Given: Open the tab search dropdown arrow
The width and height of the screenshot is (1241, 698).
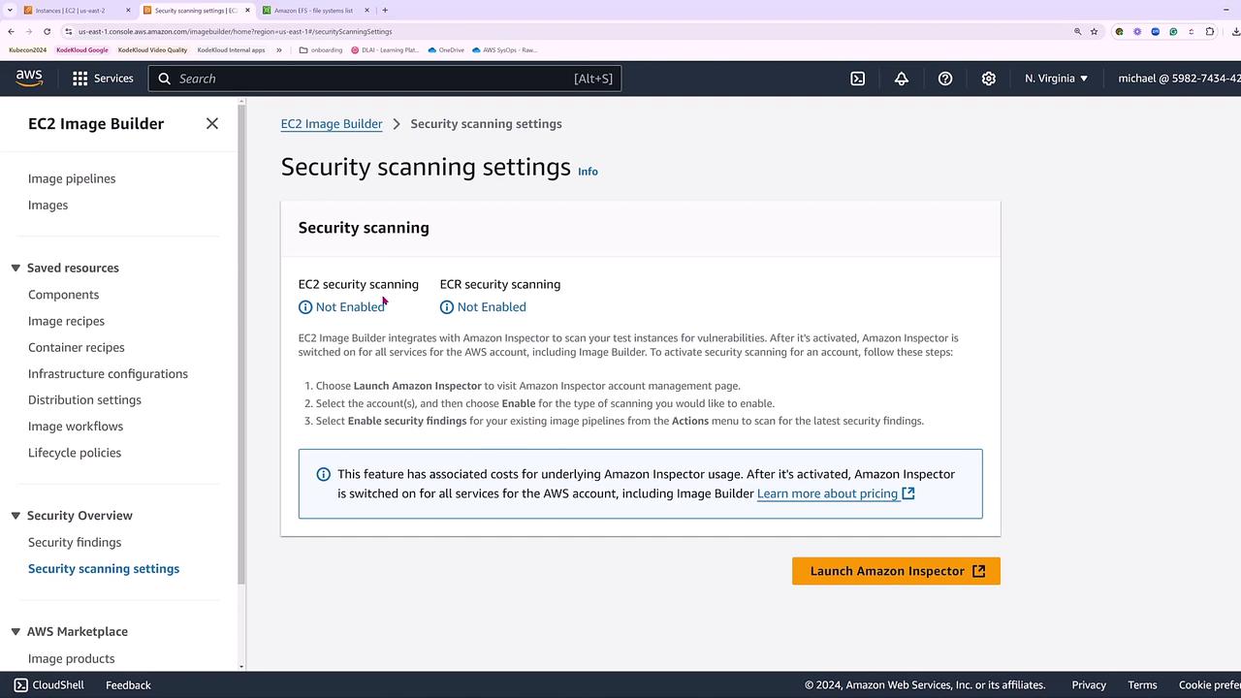Looking at the screenshot, I should point(9,11).
